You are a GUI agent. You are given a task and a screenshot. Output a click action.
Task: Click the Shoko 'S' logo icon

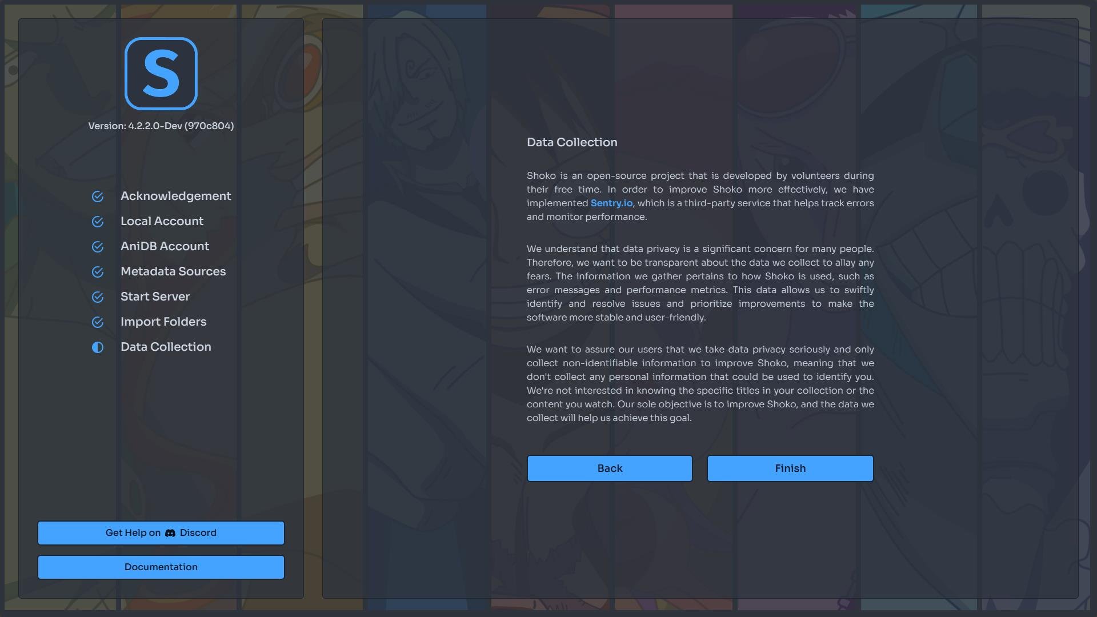coord(161,74)
